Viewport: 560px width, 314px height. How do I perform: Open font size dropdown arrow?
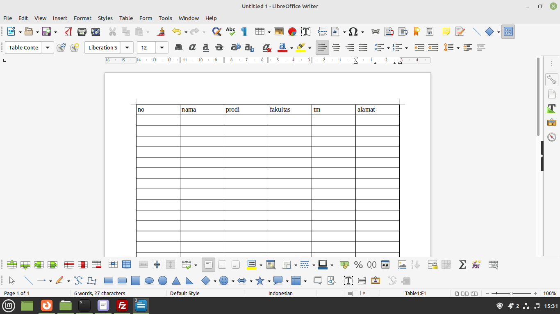pyautogui.click(x=162, y=47)
